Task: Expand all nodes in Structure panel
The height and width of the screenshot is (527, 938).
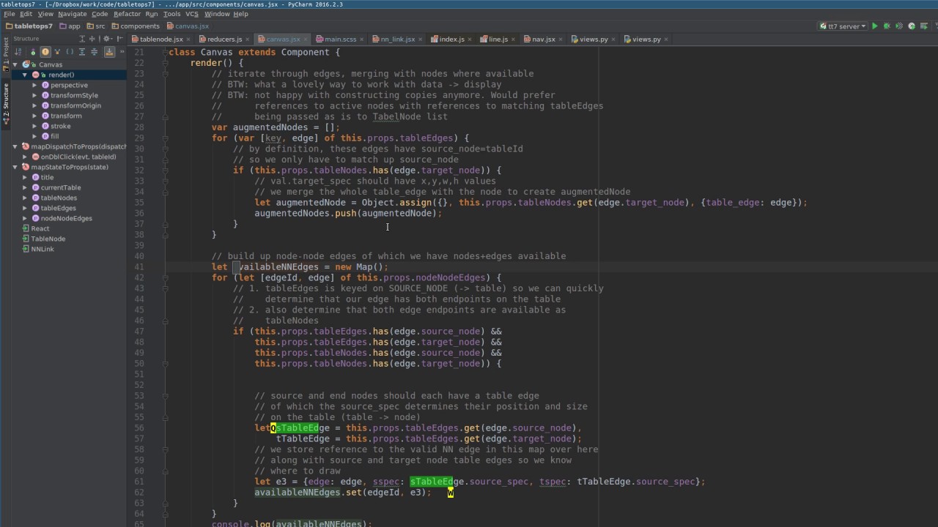Action: pyautogui.click(x=82, y=52)
